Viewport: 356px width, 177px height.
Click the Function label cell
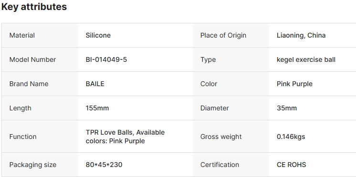click(x=40, y=137)
